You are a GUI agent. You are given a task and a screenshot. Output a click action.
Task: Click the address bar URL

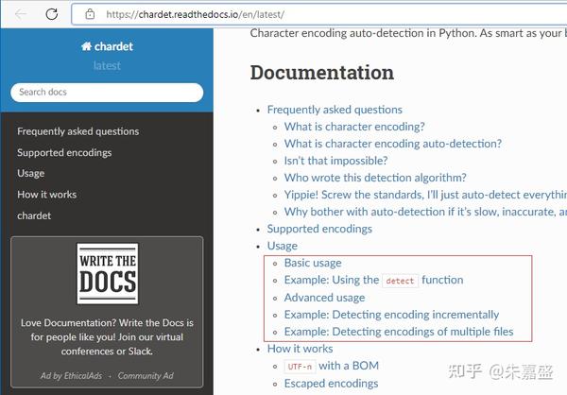pos(196,15)
